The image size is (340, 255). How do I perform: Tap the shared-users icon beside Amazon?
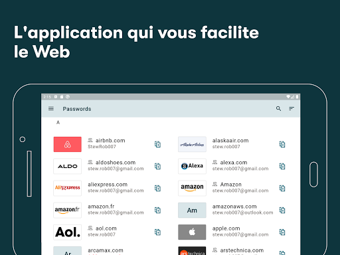214,184
